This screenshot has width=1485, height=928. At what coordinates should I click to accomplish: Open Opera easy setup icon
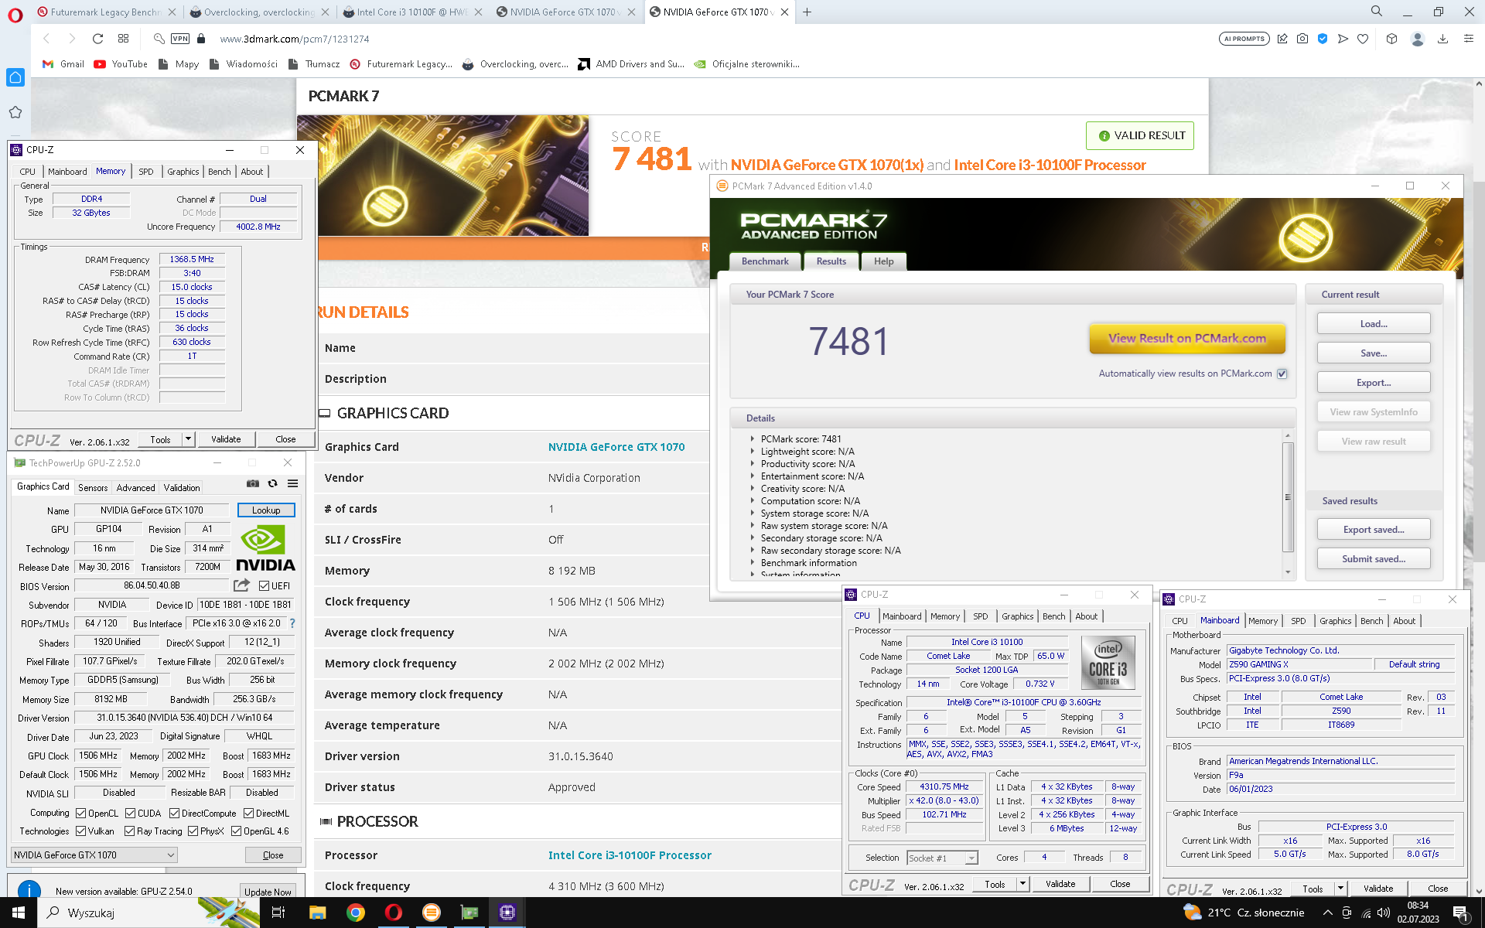[x=1468, y=39]
